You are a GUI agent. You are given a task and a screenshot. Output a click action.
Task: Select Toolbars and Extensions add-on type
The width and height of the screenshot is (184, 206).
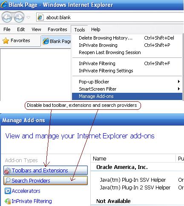tap(46, 170)
